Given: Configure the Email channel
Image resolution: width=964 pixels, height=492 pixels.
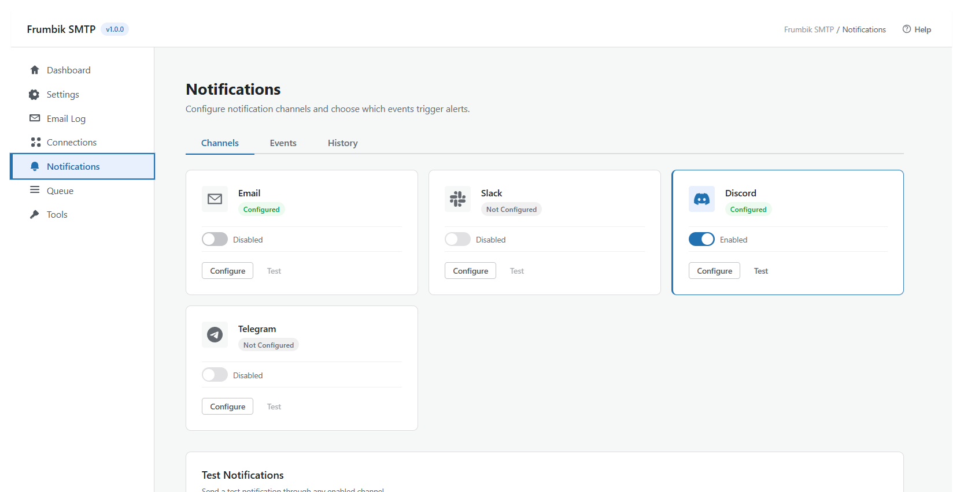Looking at the screenshot, I should coord(227,271).
